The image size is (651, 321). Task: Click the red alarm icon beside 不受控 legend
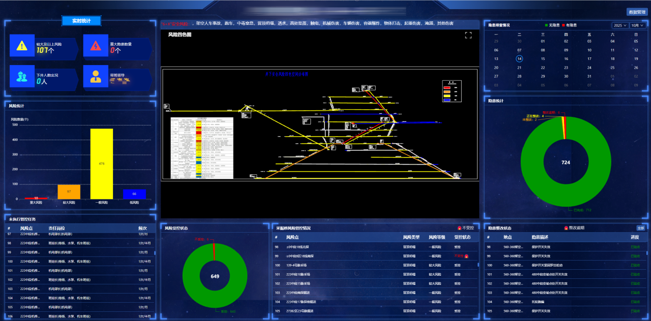coord(460,228)
